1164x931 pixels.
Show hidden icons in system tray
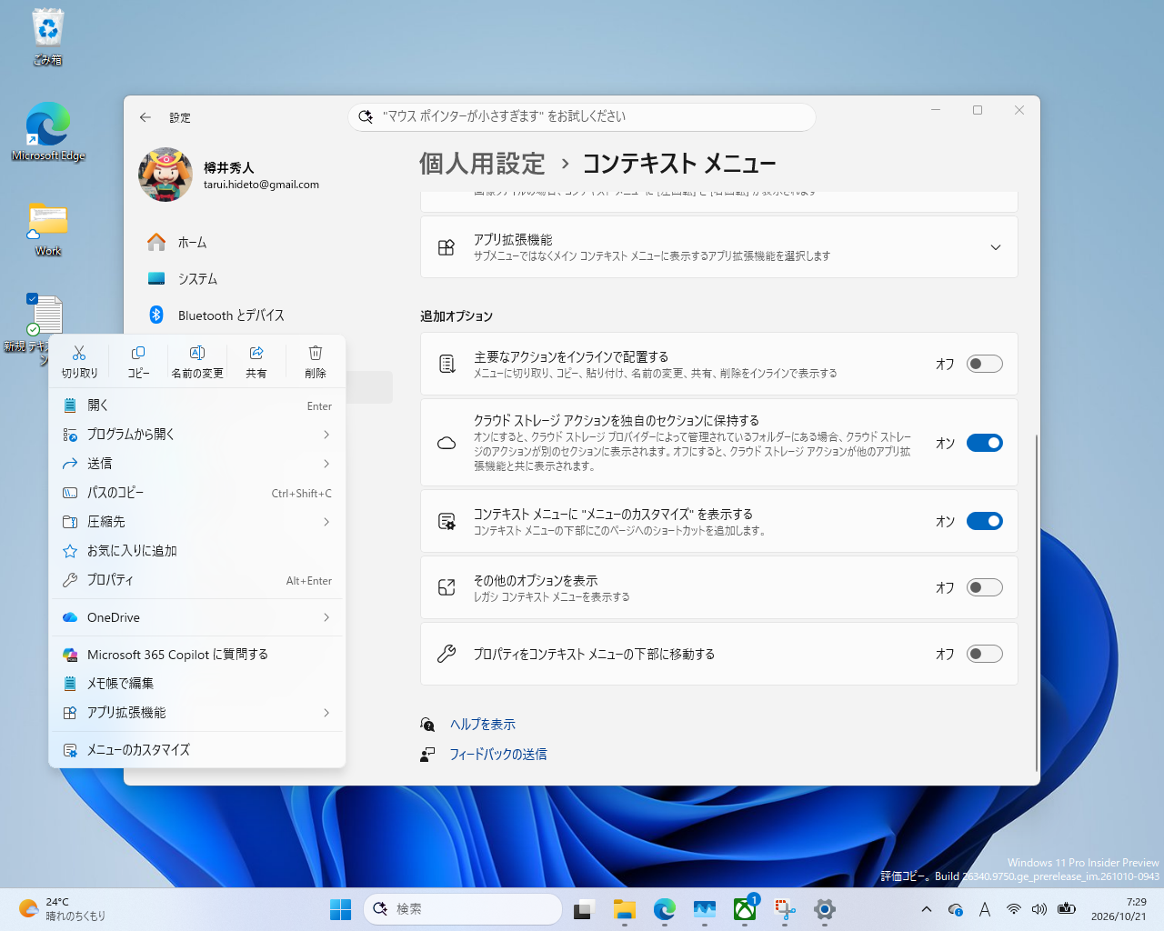926,909
